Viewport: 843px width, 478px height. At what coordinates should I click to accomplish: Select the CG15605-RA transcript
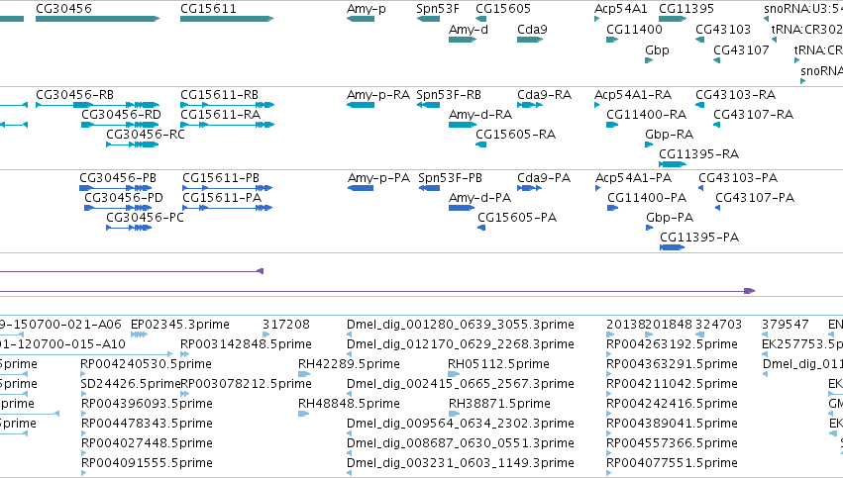481,144
